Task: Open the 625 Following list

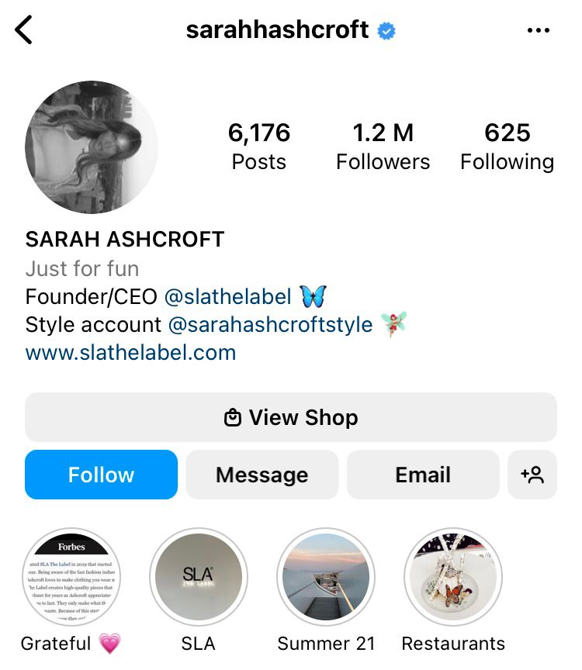Action: point(508,147)
